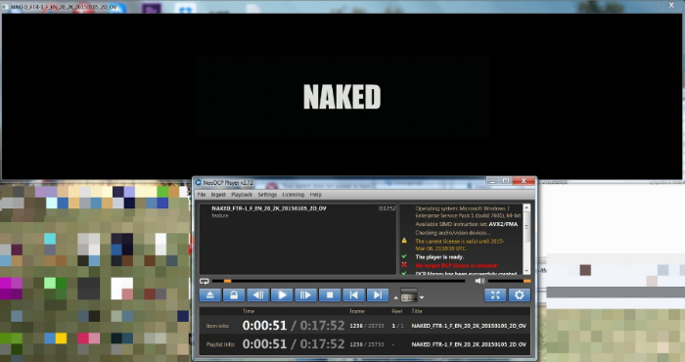This screenshot has height=362, width=685.
Task: Click the Item info title text
Action: 469,326
